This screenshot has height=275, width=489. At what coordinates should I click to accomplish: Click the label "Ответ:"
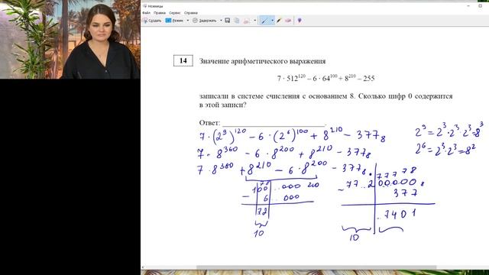point(209,123)
